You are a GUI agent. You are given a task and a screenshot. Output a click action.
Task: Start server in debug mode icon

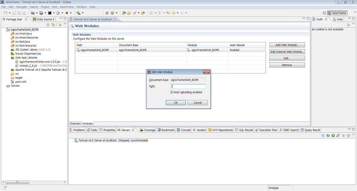pos(328,136)
